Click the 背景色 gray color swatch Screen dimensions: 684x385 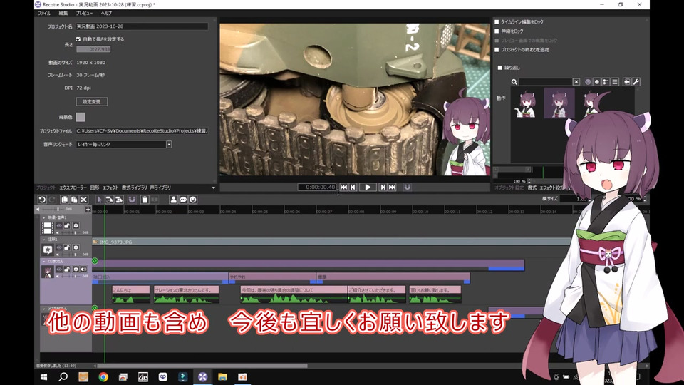pyautogui.click(x=81, y=117)
